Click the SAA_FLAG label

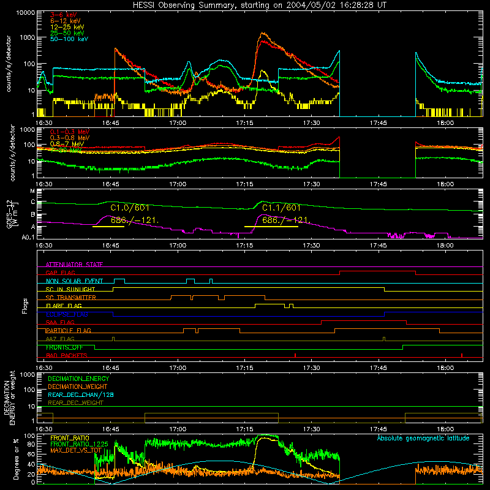60,322
